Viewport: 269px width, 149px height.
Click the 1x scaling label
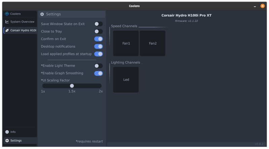coord(43,91)
